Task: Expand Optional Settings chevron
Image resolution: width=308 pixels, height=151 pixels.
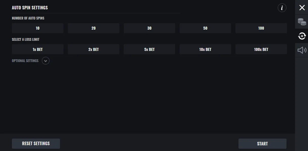Action: (46, 61)
